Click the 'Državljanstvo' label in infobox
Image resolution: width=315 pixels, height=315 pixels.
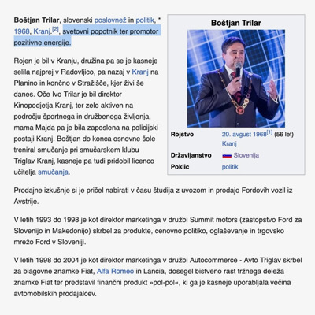pyautogui.click(x=191, y=155)
